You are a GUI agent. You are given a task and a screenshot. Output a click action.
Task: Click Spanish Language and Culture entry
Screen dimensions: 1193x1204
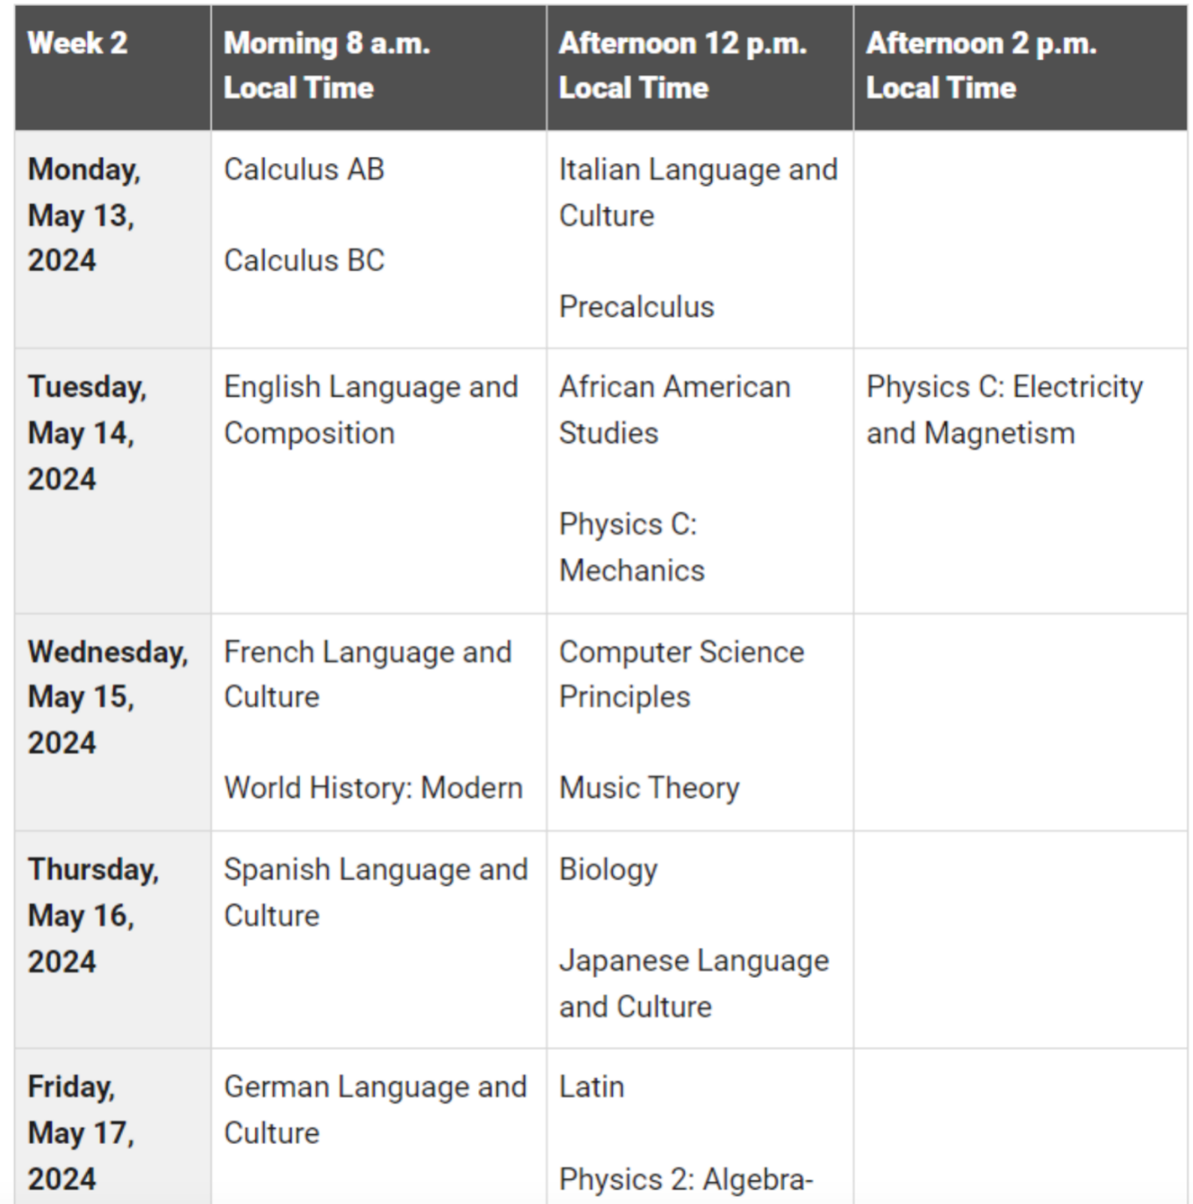pos(376,892)
